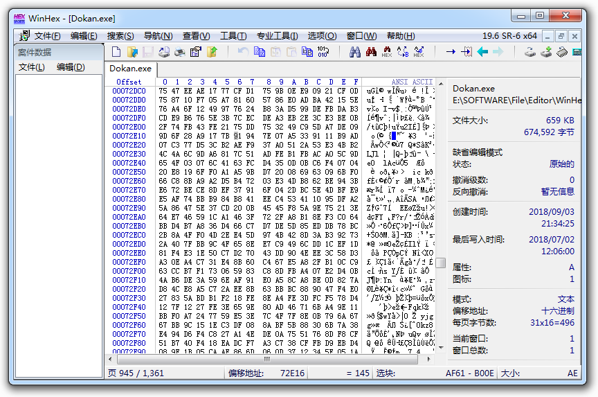The width and height of the screenshot is (598, 397).
Task: Click the highlighted hex byte 91 at 72E16
Action: point(237,136)
